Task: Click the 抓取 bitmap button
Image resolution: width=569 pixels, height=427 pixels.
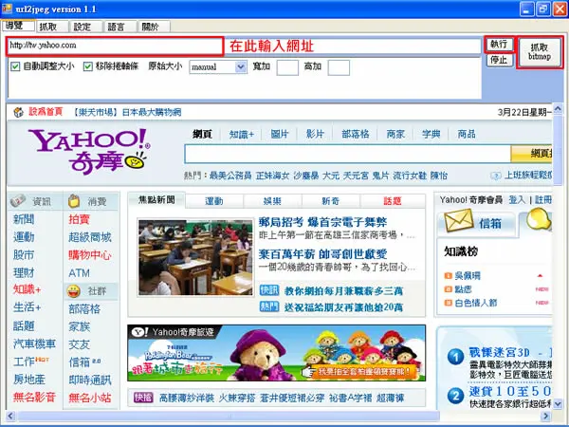Action: coord(540,52)
